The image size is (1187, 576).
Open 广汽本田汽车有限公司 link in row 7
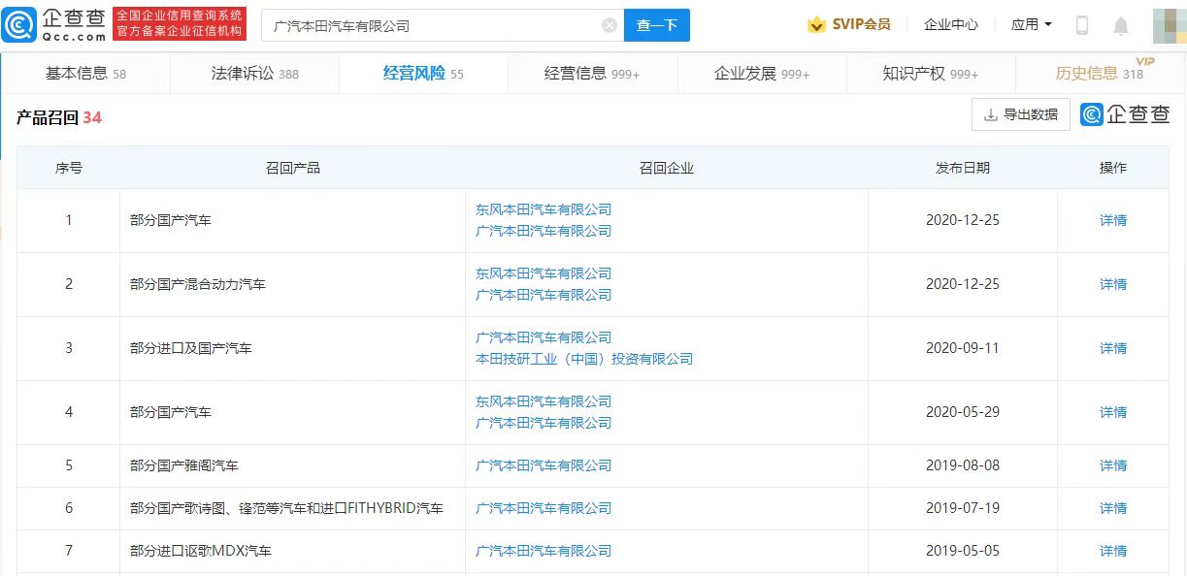pos(544,551)
